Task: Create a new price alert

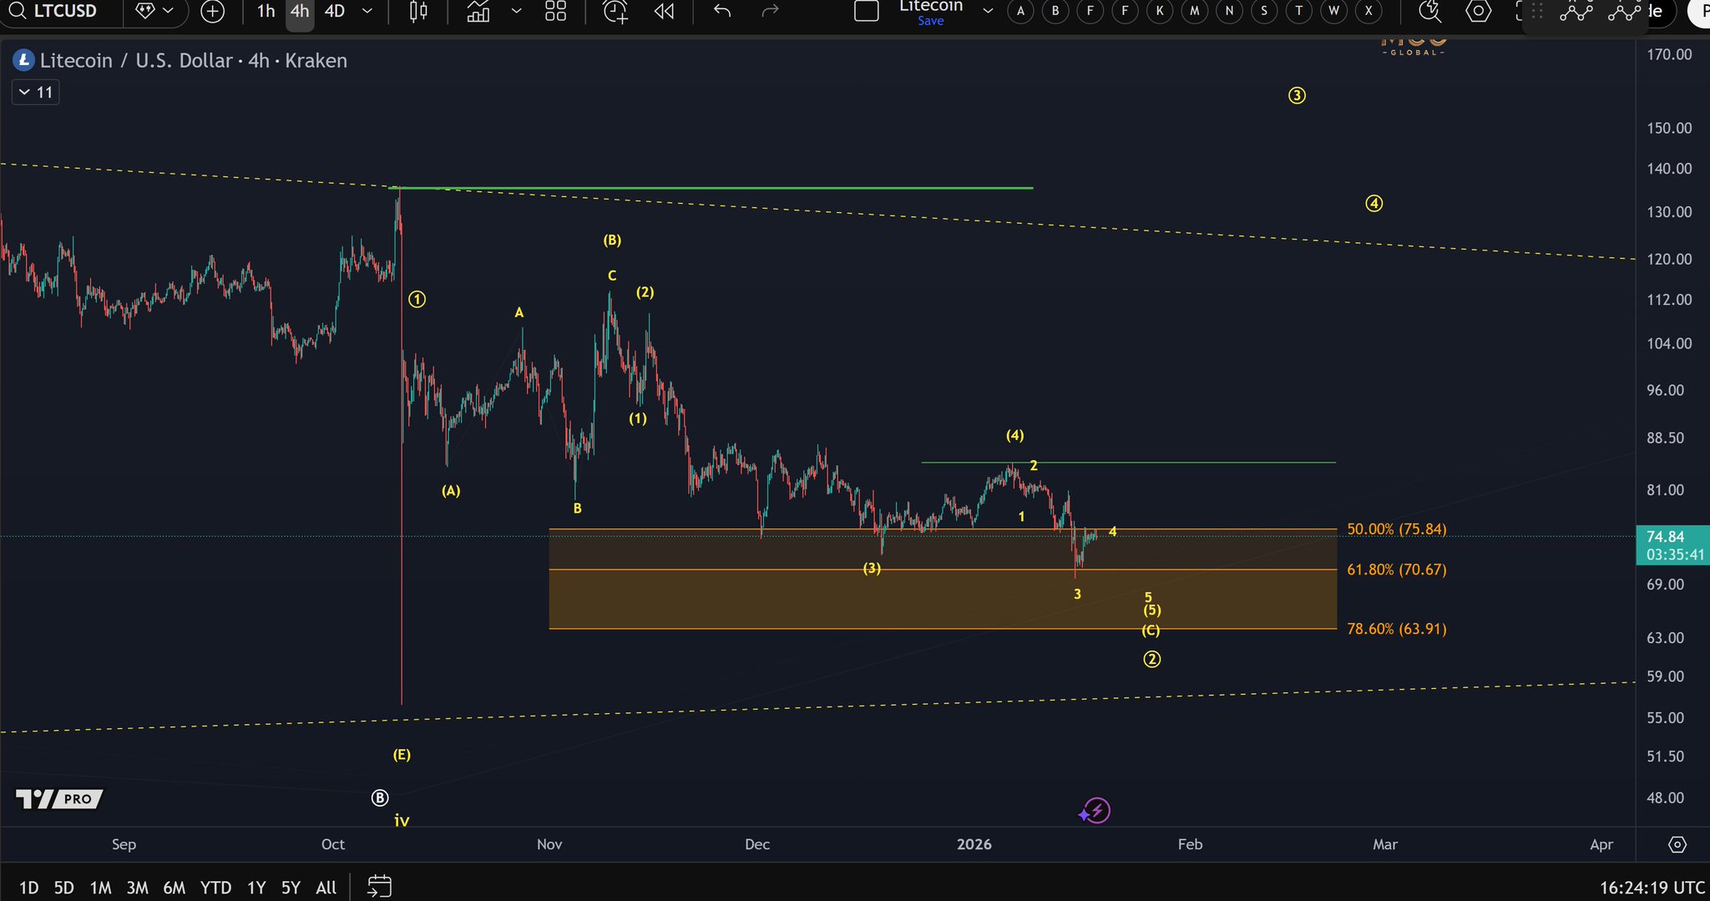Action: point(615,11)
